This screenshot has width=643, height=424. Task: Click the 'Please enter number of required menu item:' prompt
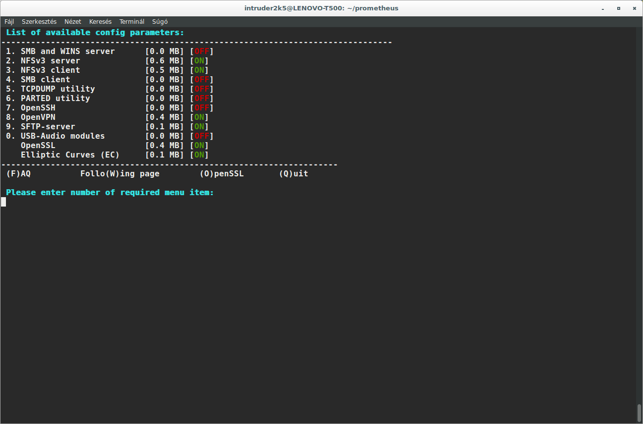(110, 193)
